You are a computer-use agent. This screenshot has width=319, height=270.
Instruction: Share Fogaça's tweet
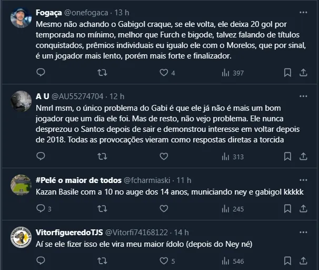pos(304,73)
